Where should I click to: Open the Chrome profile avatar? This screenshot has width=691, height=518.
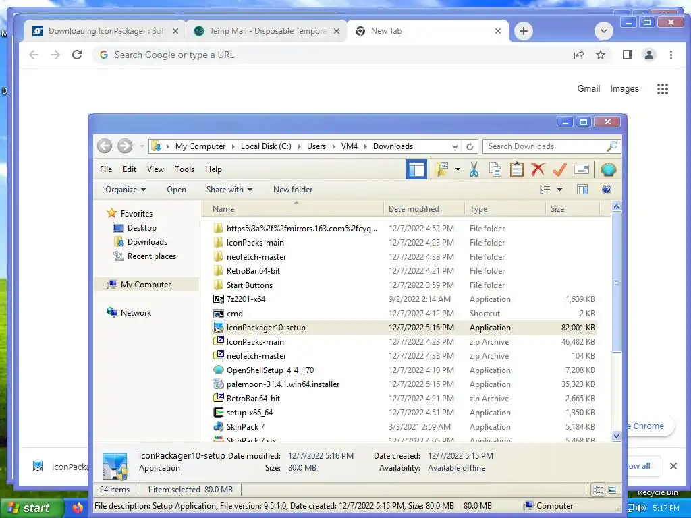click(649, 55)
